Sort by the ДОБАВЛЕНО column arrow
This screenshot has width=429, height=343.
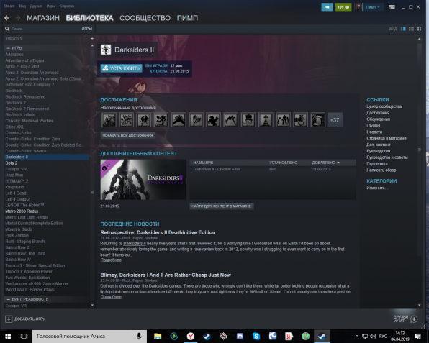pos(338,163)
